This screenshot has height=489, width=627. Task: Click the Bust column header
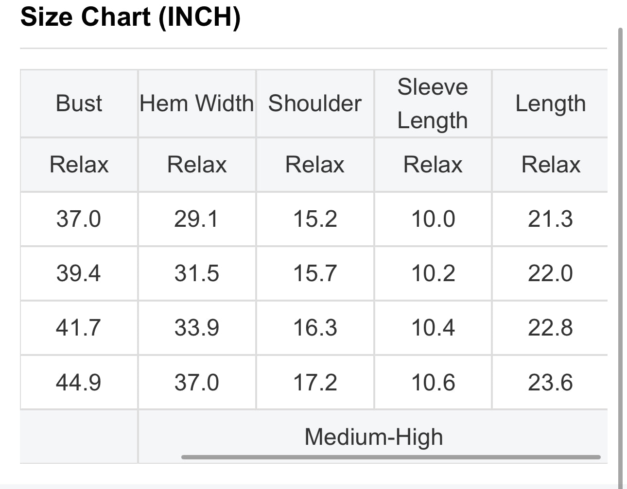pyautogui.click(x=79, y=103)
